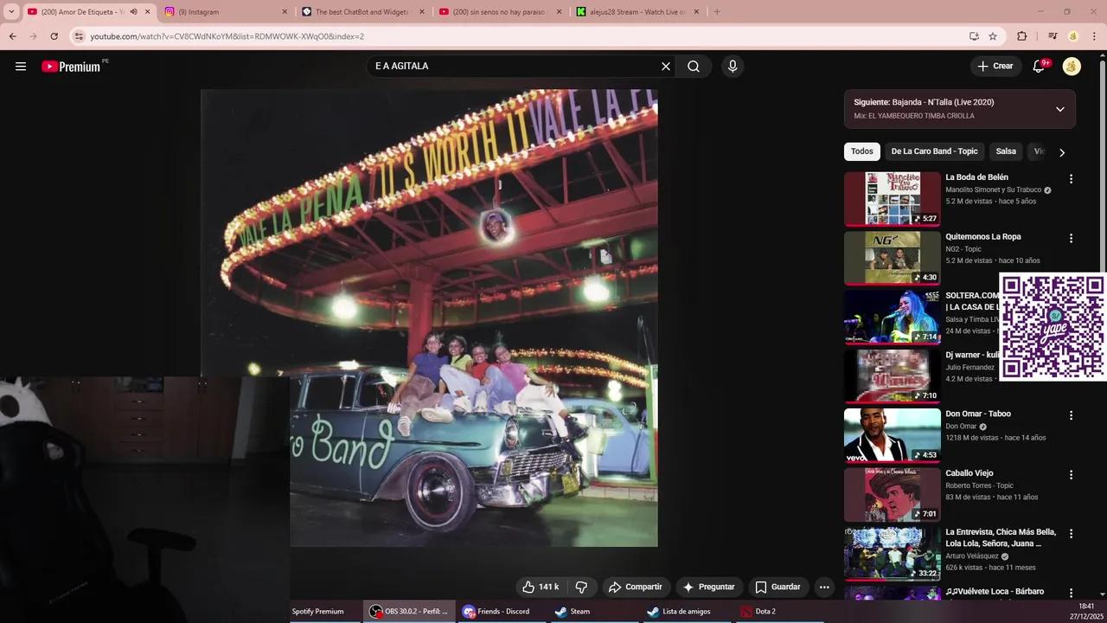The width and height of the screenshot is (1107, 623).
Task: Open the Arturo Velásquez channel
Action: click(972, 556)
